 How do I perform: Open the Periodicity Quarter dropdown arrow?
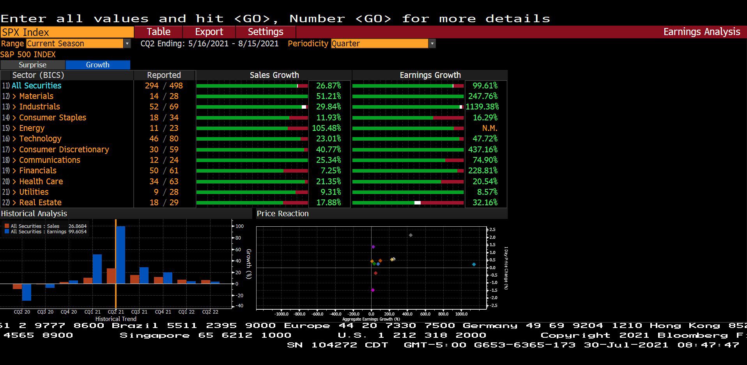tap(432, 44)
